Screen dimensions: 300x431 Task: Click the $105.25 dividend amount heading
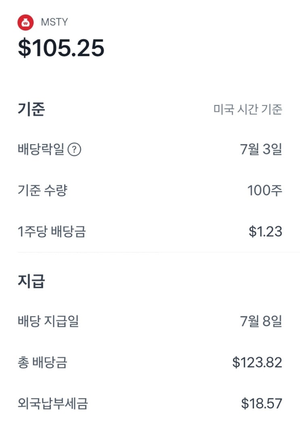pyautogui.click(x=61, y=48)
